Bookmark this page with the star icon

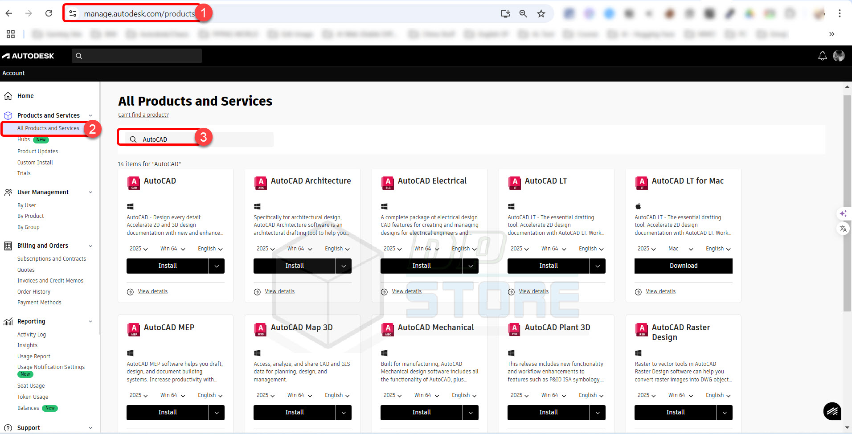tap(541, 13)
